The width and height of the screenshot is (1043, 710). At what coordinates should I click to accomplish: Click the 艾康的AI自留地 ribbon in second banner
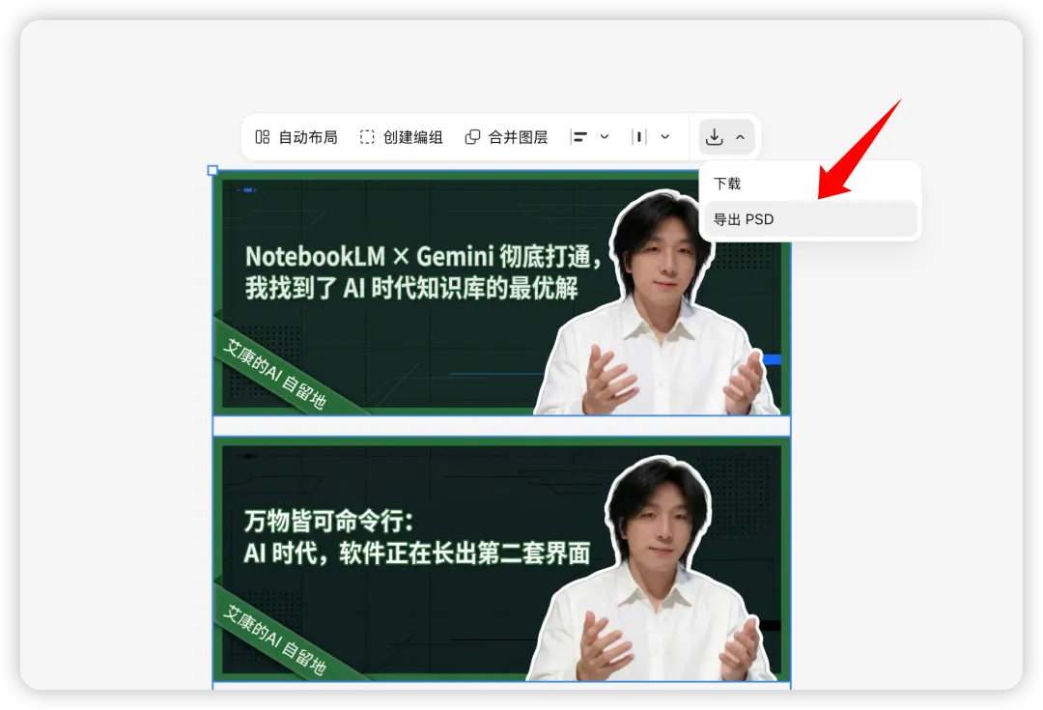pyautogui.click(x=276, y=639)
